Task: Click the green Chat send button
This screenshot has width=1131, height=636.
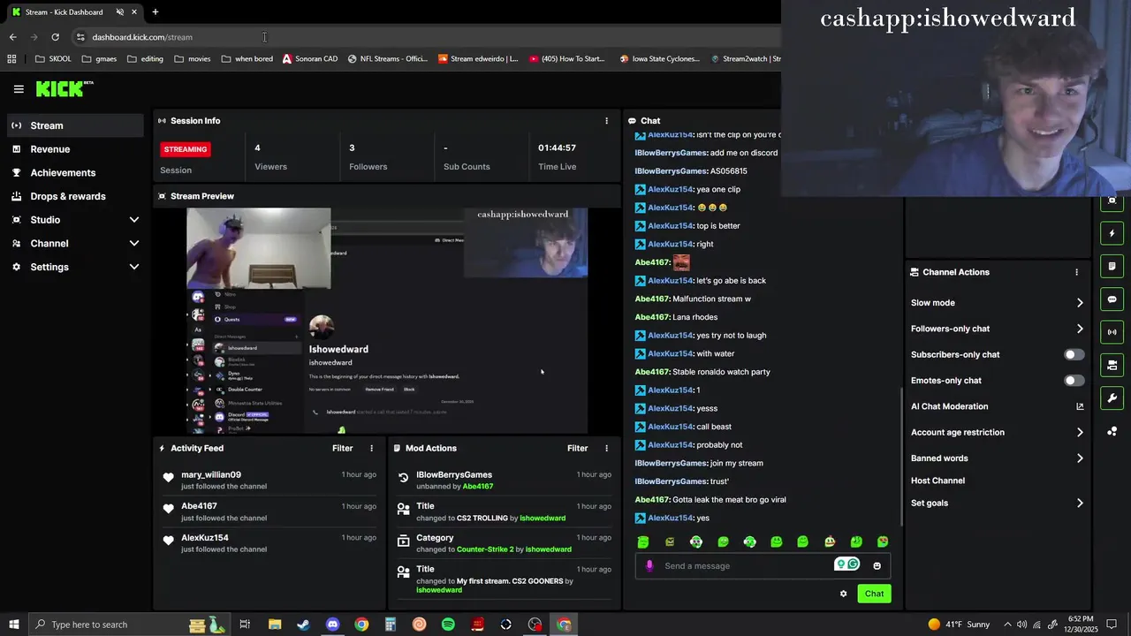Action: (x=874, y=594)
